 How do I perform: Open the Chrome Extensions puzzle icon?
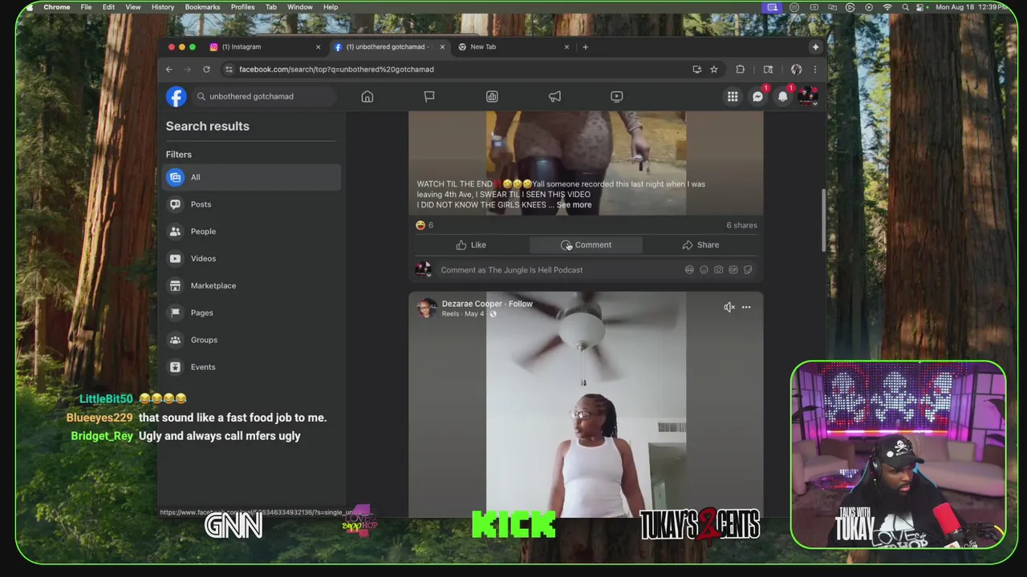click(740, 70)
